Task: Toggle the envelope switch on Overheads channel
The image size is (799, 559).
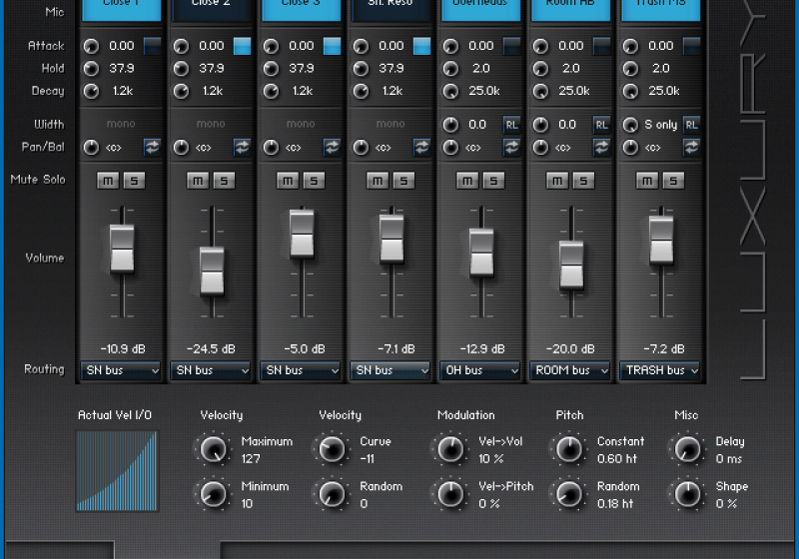Action: (512, 46)
